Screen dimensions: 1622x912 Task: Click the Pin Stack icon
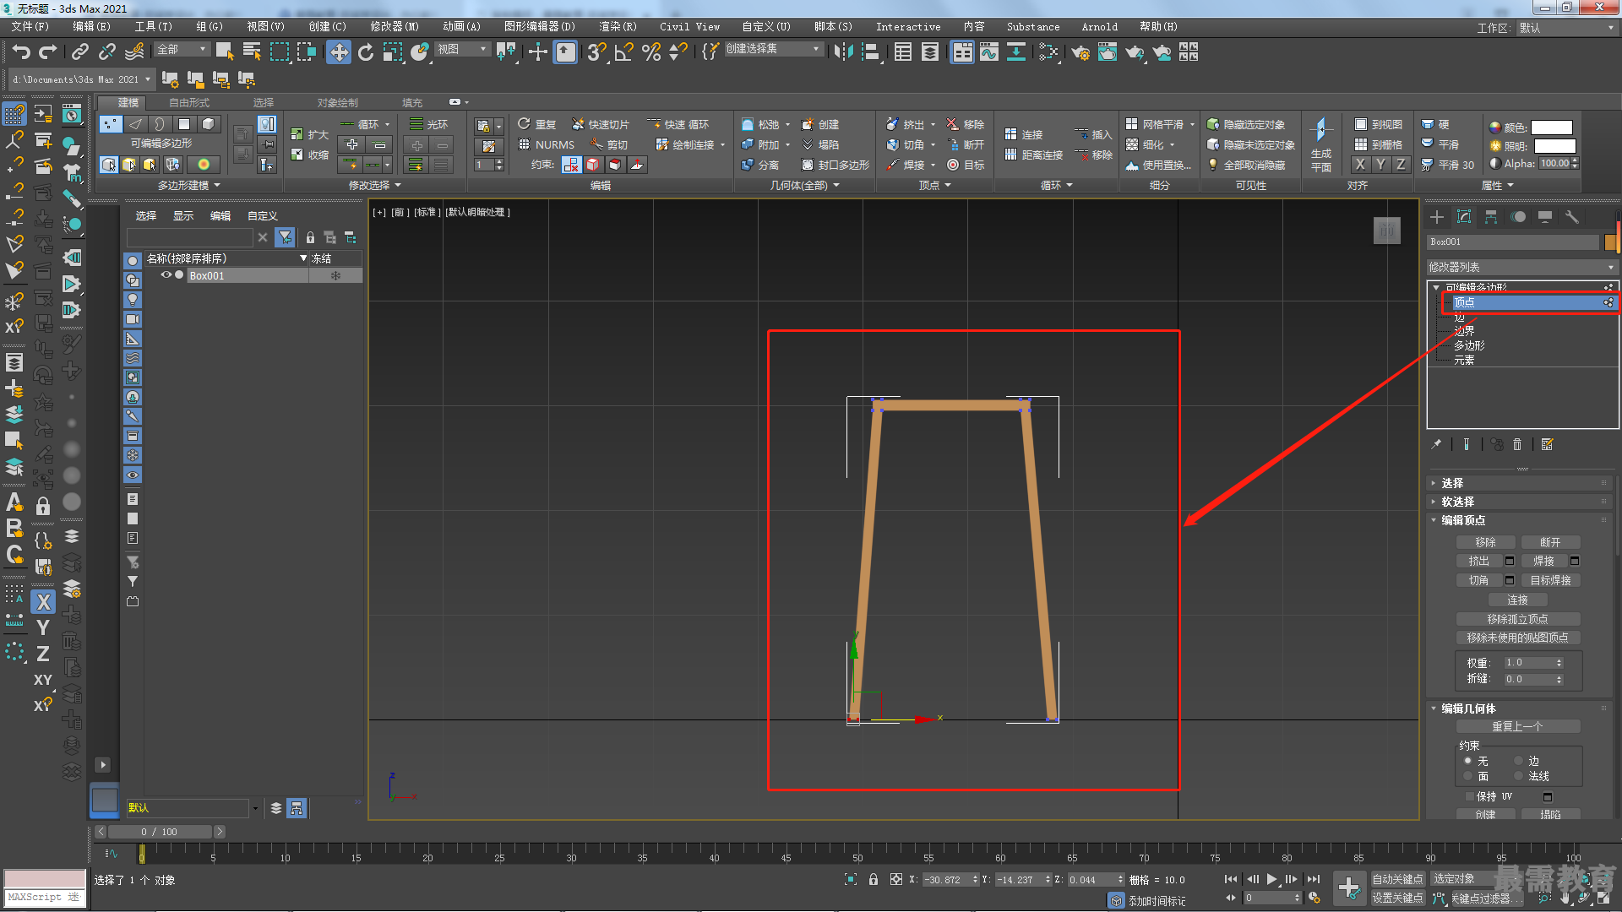1436,444
